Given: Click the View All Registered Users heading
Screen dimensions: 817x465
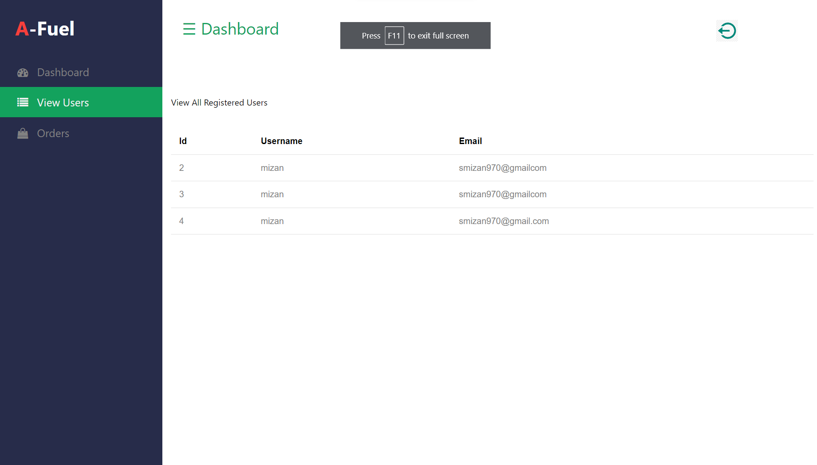Looking at the screenshot, I should coord(219,103).
